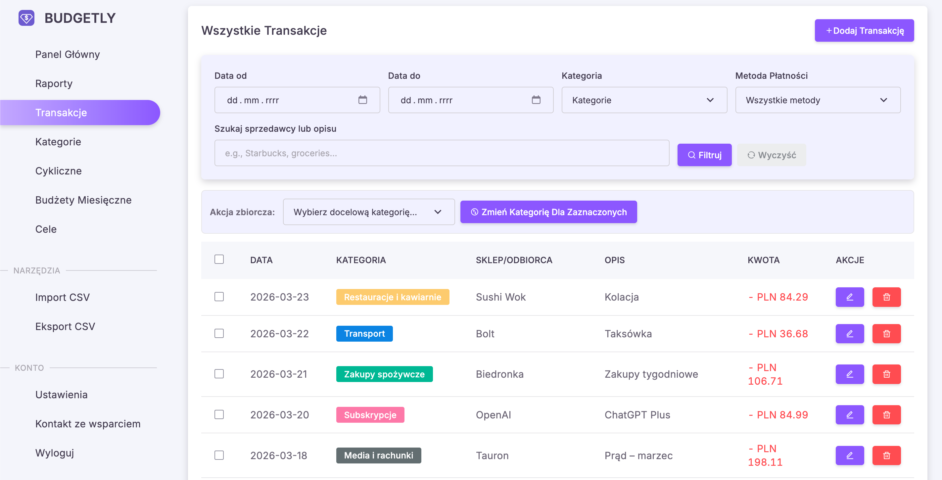
Task: Go to the Cele page
Action: coord(46,229)
